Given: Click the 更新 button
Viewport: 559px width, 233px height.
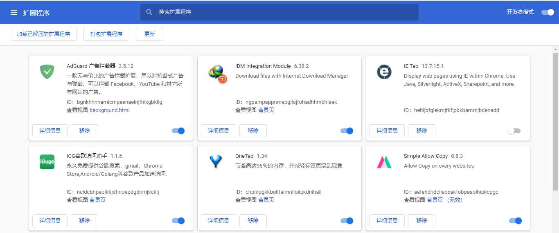Looking at the screenshot, I should 149,34.
